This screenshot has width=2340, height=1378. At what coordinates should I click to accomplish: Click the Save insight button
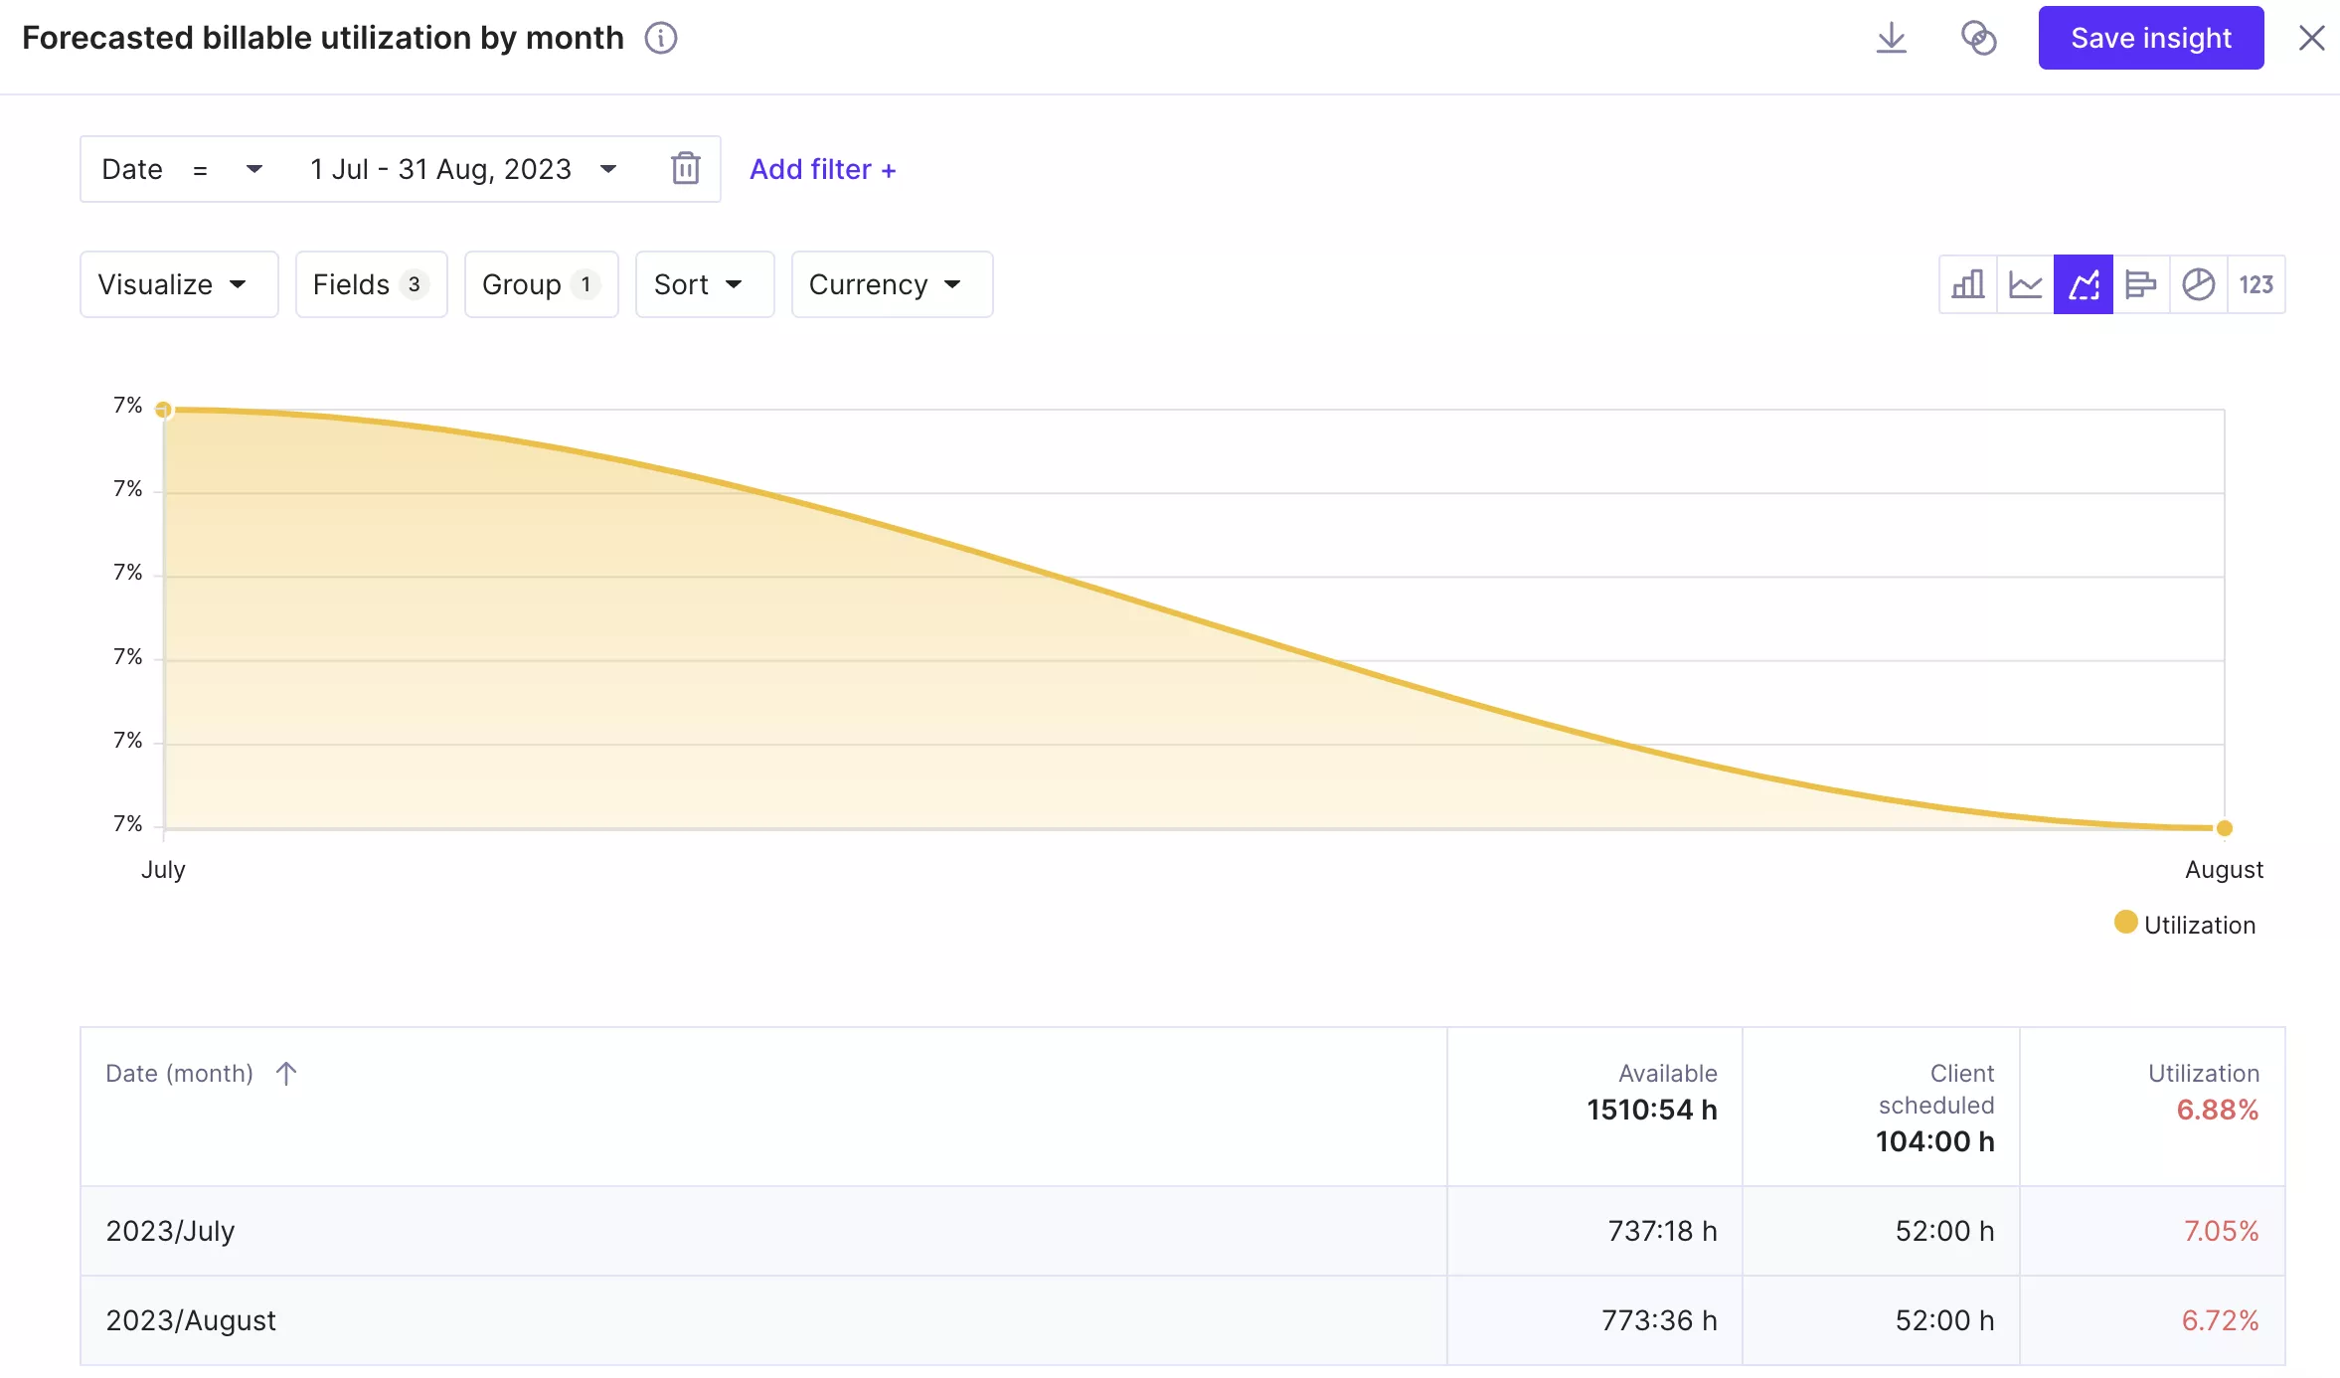[2150, 39]
